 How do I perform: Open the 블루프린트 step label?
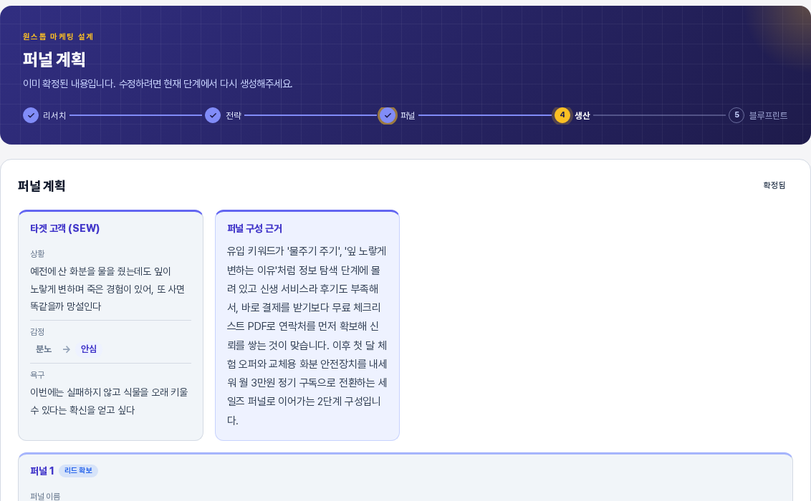tap(768, 116)
